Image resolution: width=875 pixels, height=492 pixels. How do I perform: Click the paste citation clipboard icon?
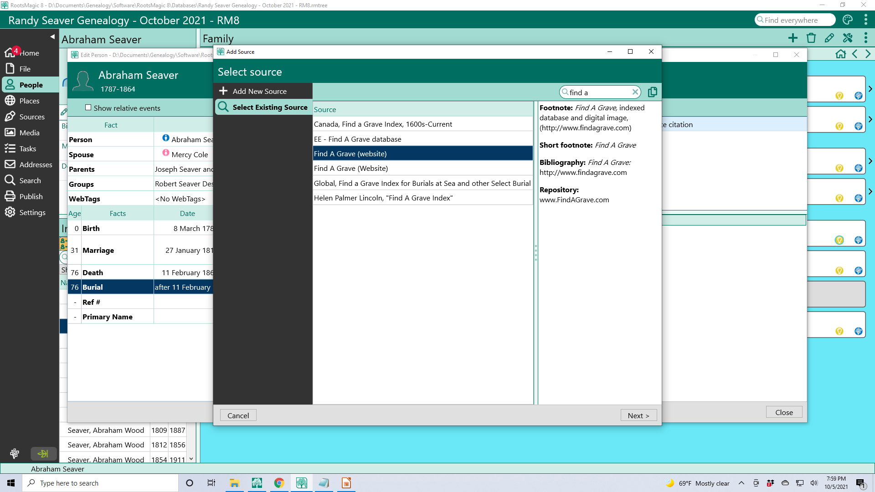tap(653, 92)
